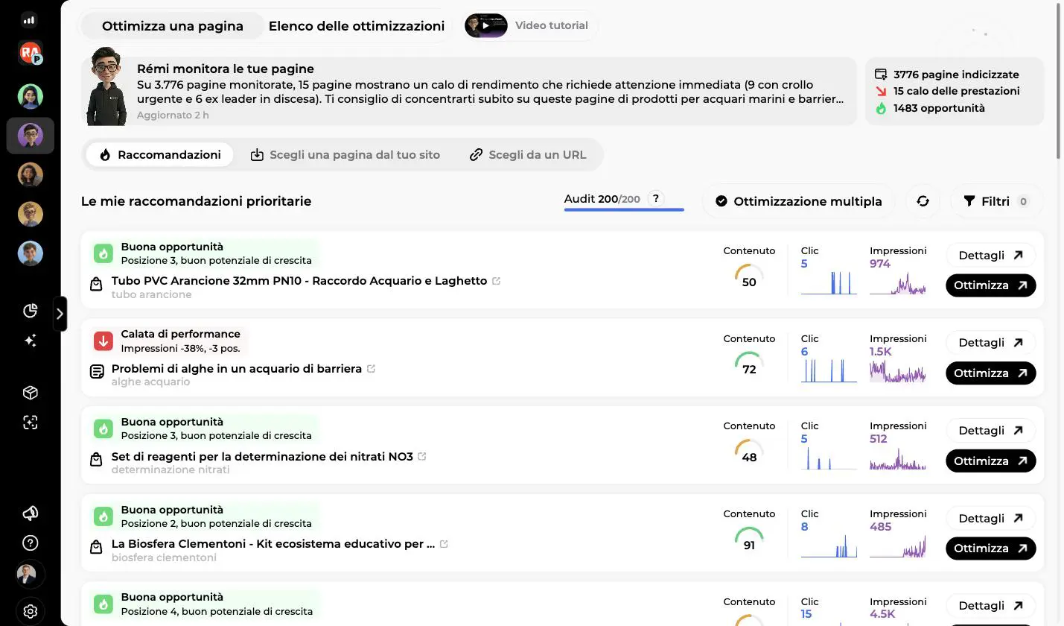Viewport: 1064px width, 626px height.
Task: Open Dettagli for Tubo PVC Arancione
Action: (990, 255)
